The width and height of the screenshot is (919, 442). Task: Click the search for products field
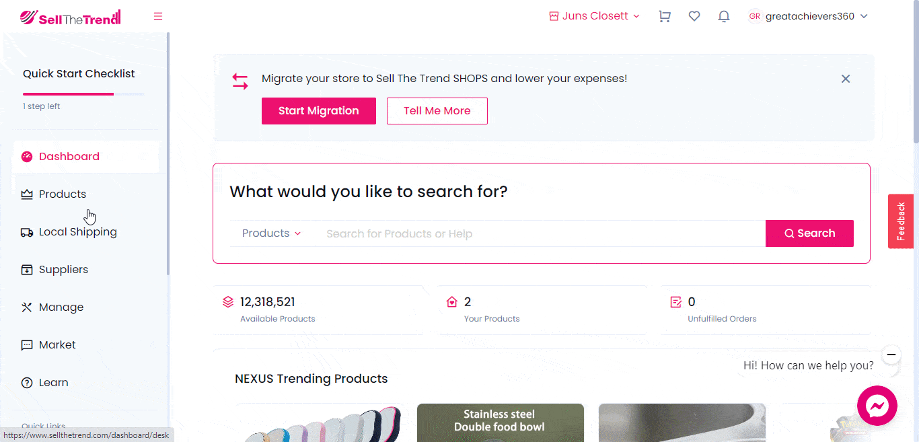click(538, 233)
